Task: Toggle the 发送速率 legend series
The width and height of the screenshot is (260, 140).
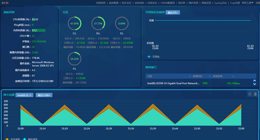Action: tap(13, 139)
